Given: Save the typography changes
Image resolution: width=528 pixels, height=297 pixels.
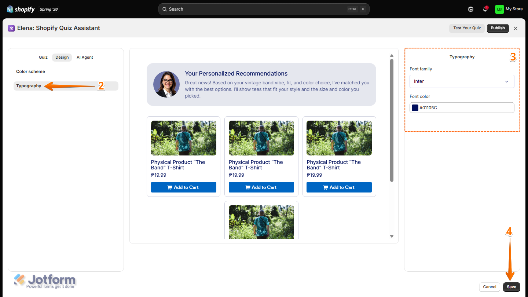Looking at the screenshot, I should [x=511, y=287].
